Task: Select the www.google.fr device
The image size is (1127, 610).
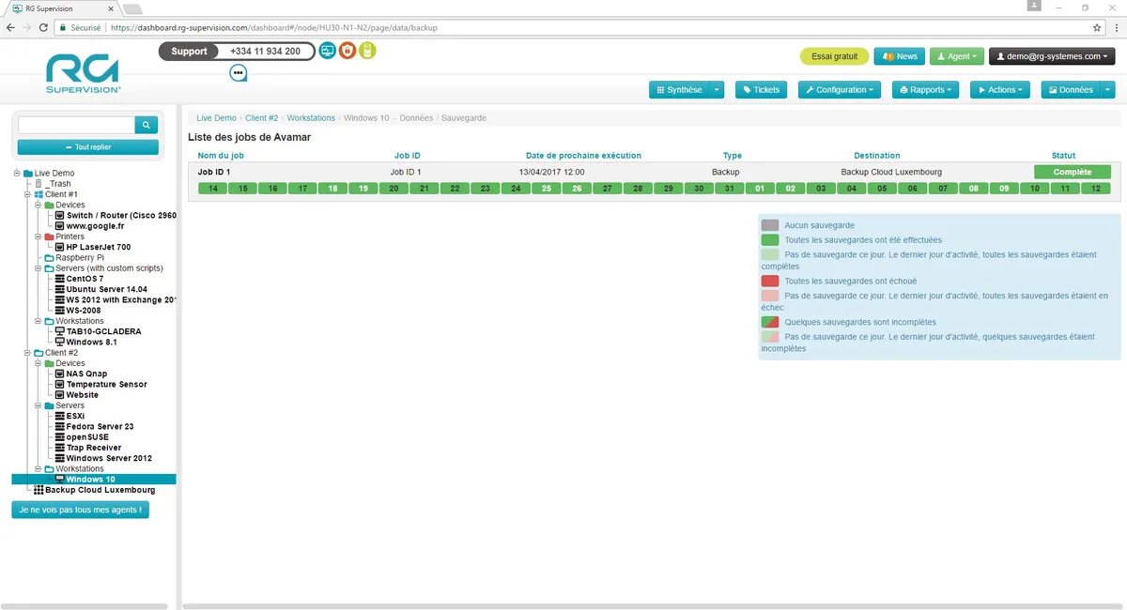Action: click(x=96, y=226)
